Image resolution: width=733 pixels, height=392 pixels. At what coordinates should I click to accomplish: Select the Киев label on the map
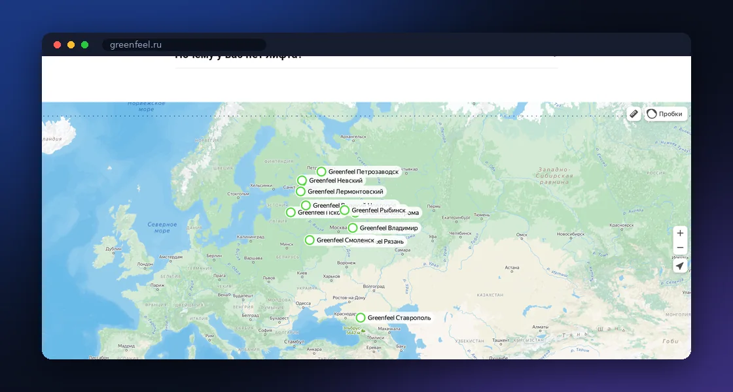(x=302, y=273)
